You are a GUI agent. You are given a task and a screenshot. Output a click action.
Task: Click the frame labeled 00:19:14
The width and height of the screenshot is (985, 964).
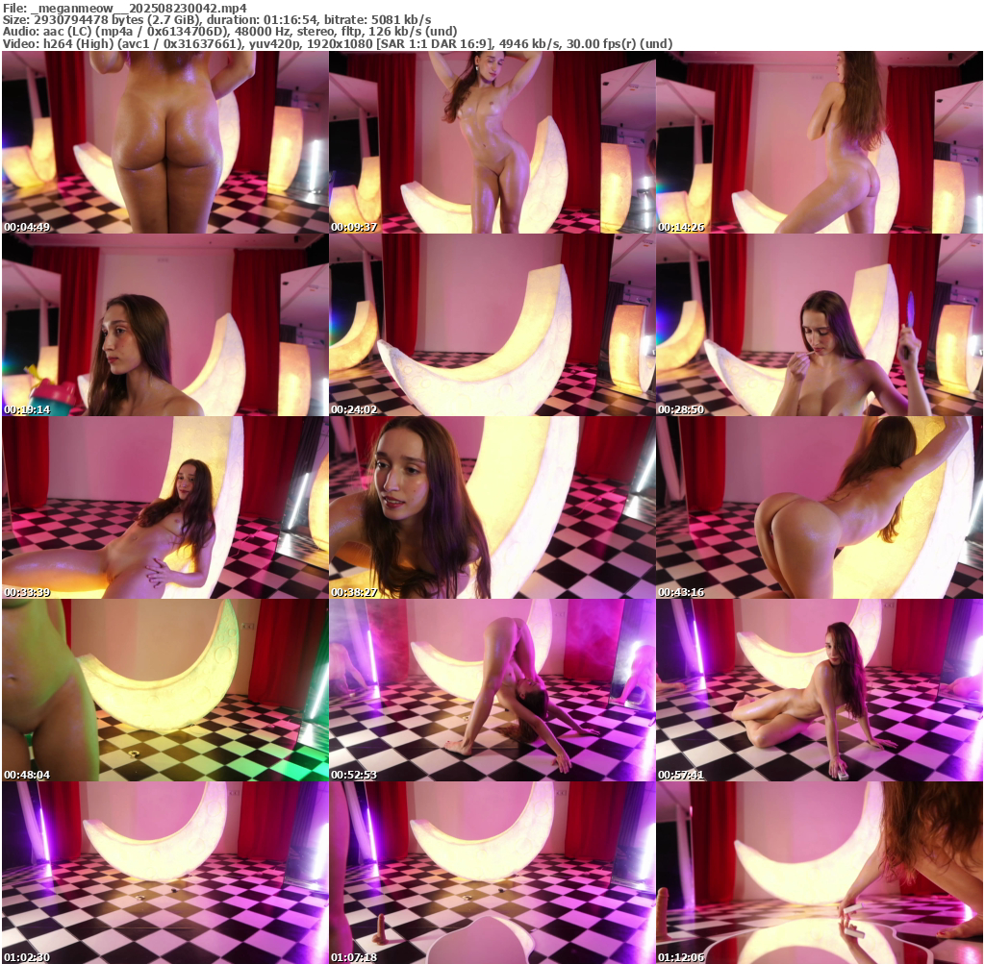point(164,325)
